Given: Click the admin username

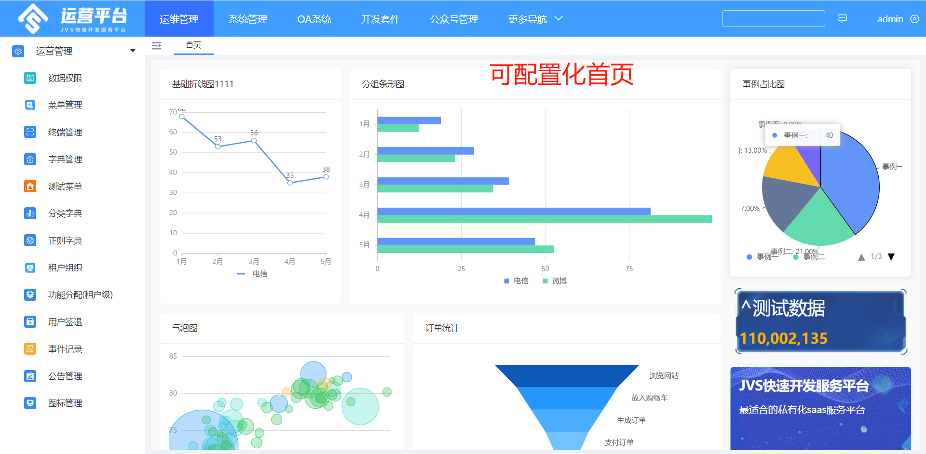Looking at the screenshot, I should coord(890,19).
